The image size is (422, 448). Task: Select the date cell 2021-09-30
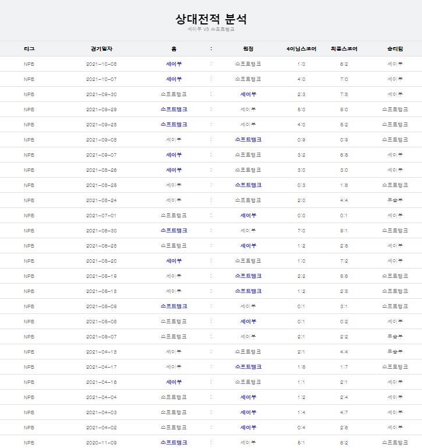click(101, 94)
